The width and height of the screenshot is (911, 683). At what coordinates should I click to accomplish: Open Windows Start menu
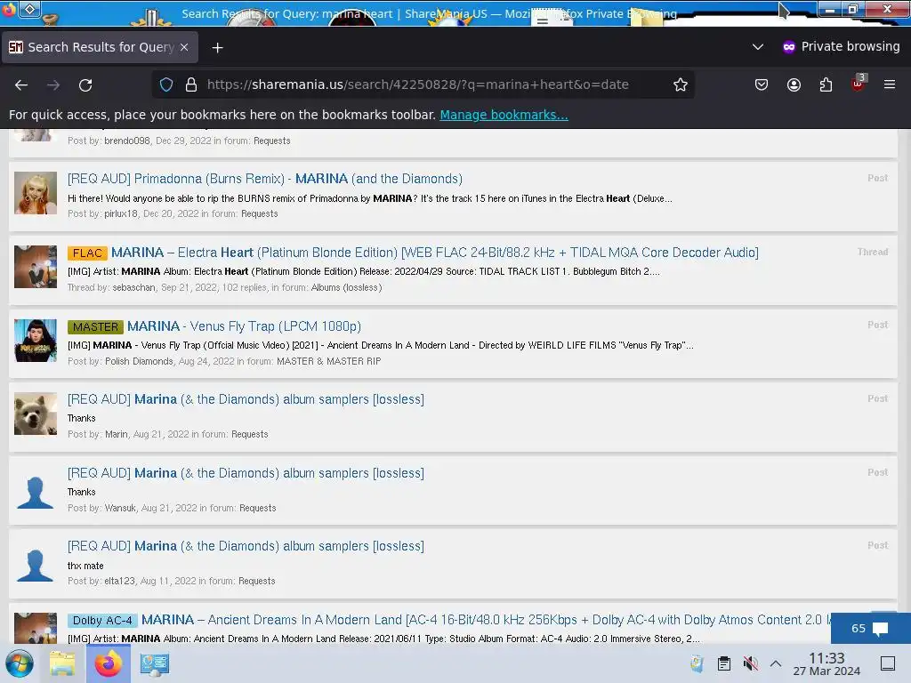20,663
